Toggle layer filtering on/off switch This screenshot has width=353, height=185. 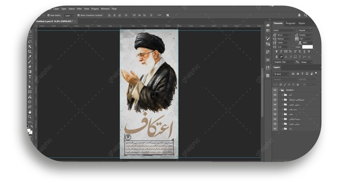(316, 73)
